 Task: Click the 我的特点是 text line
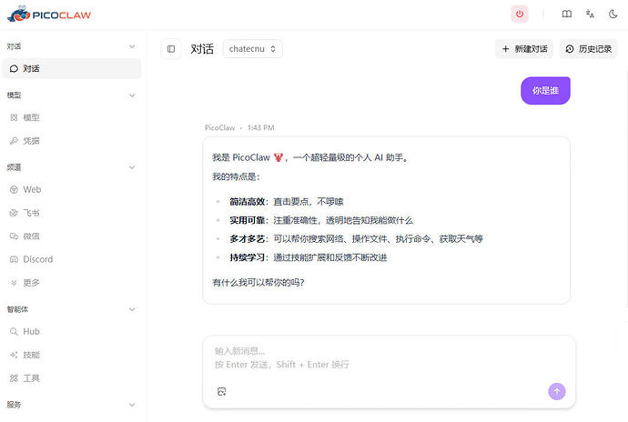236,176
